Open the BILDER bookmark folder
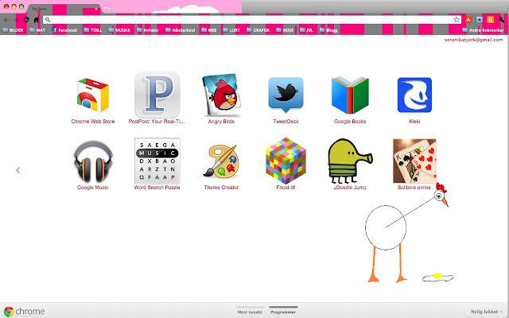 [x=13, y=30]
